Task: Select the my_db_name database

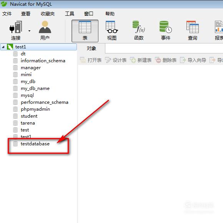Action: tap(35, 88)
